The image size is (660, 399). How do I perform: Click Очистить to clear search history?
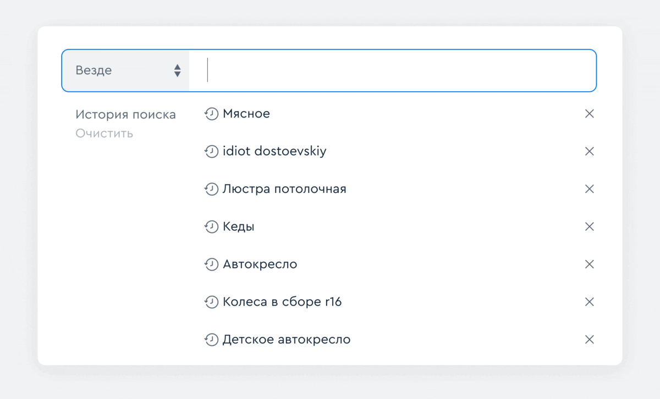coord(104,133)
